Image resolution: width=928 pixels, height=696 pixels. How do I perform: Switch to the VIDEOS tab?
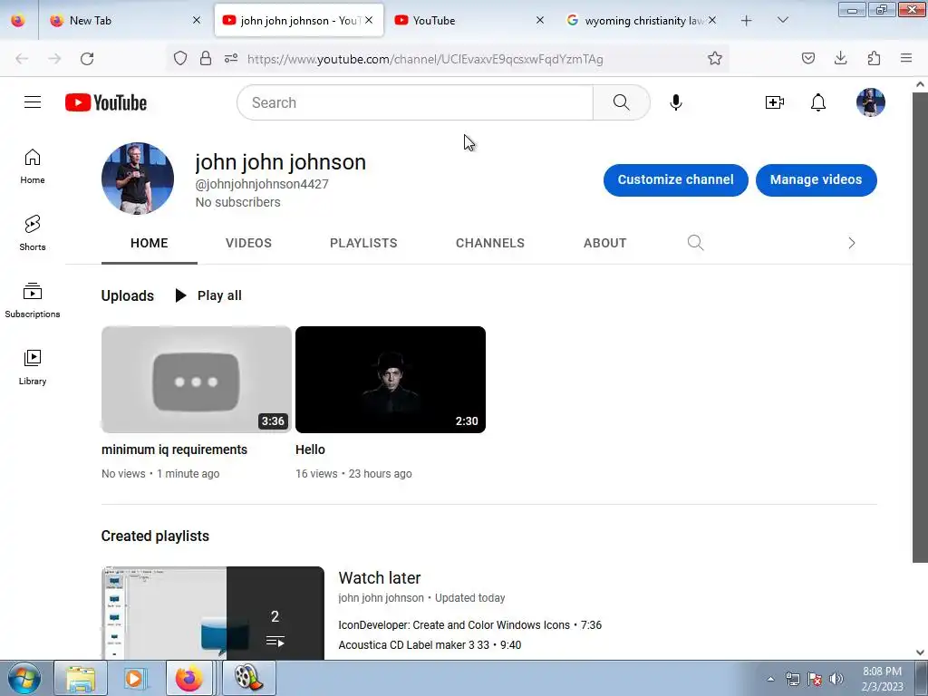[248, 243]
